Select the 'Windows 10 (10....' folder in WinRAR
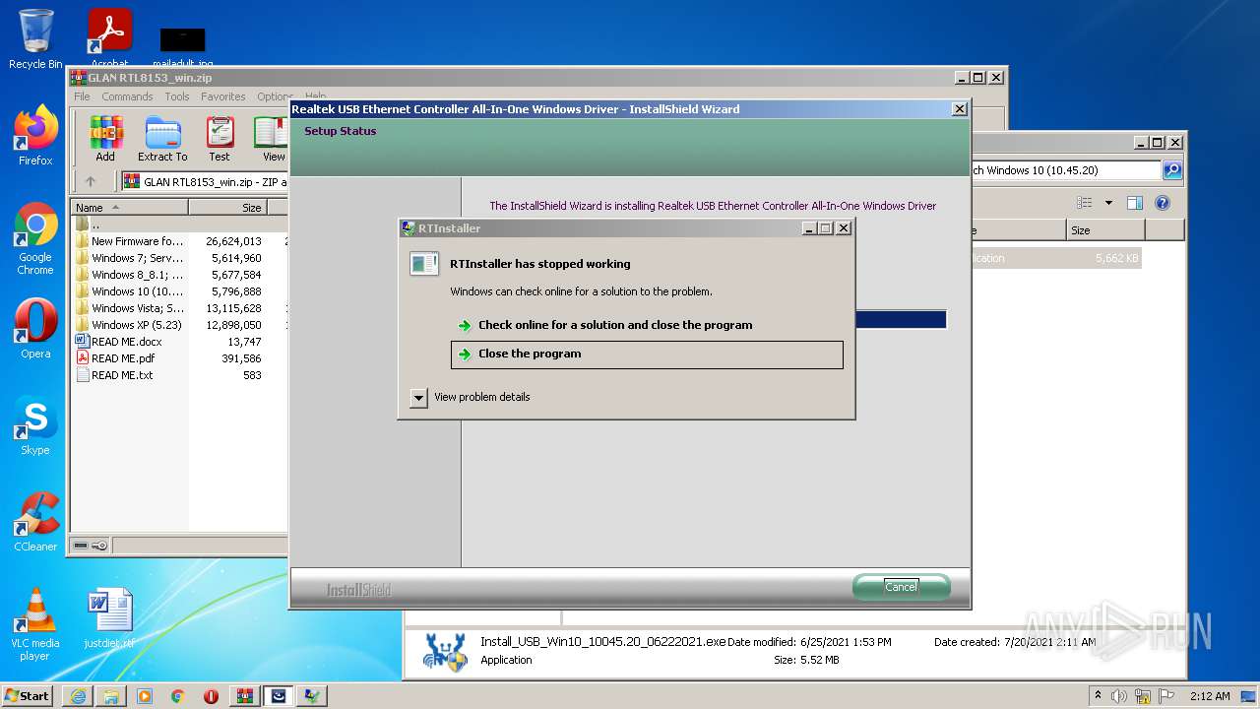Image resolution: width=1260 pixels, height=709 pixels. click(x=180, y=291)
